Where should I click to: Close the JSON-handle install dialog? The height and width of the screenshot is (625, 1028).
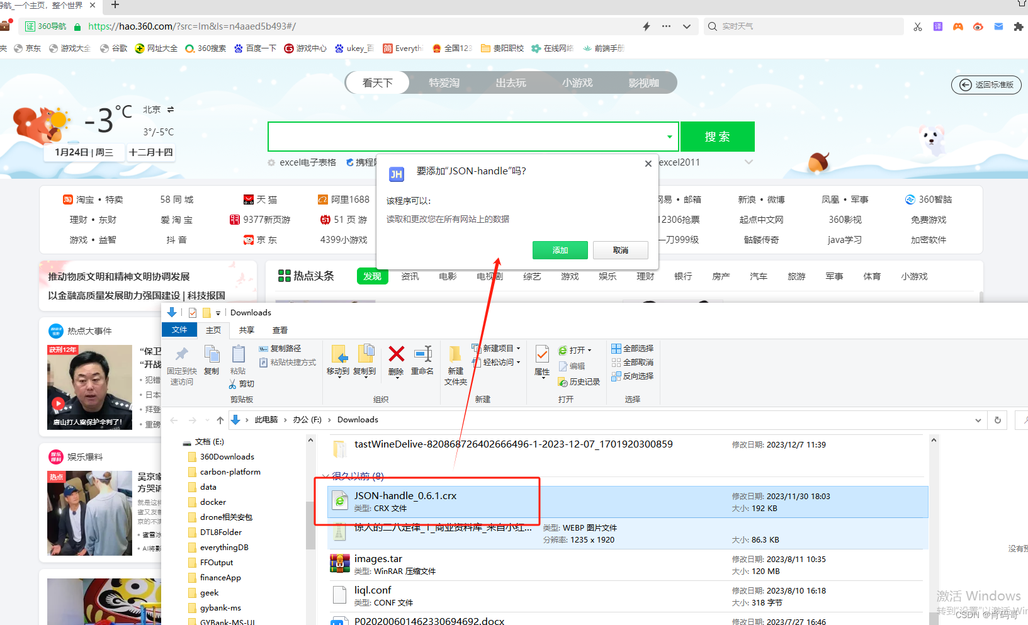click(648, 164)
